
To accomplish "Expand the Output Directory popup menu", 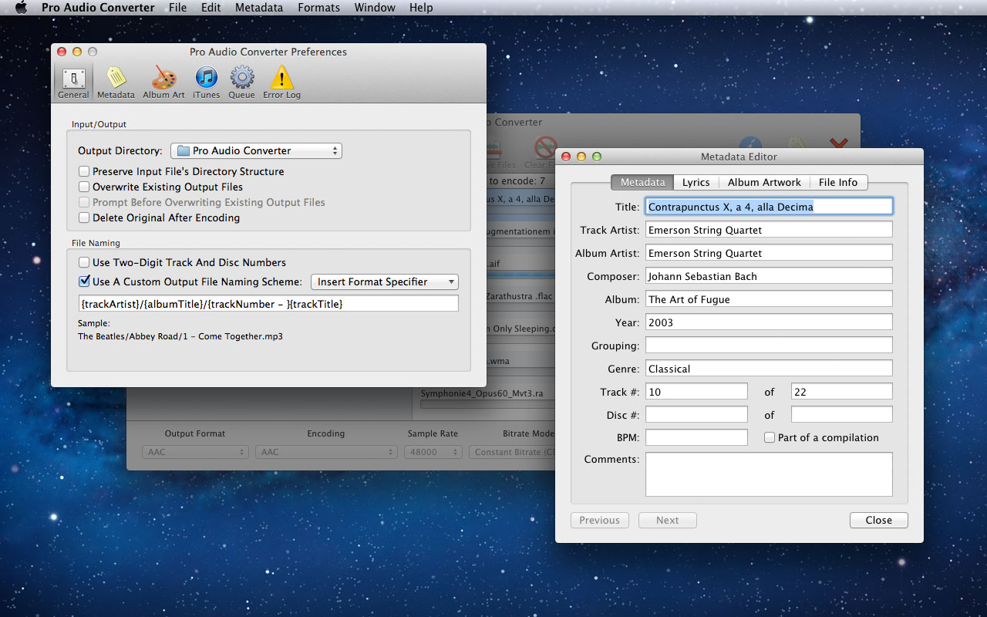I will pyautogui.click(x=256, y=151).
